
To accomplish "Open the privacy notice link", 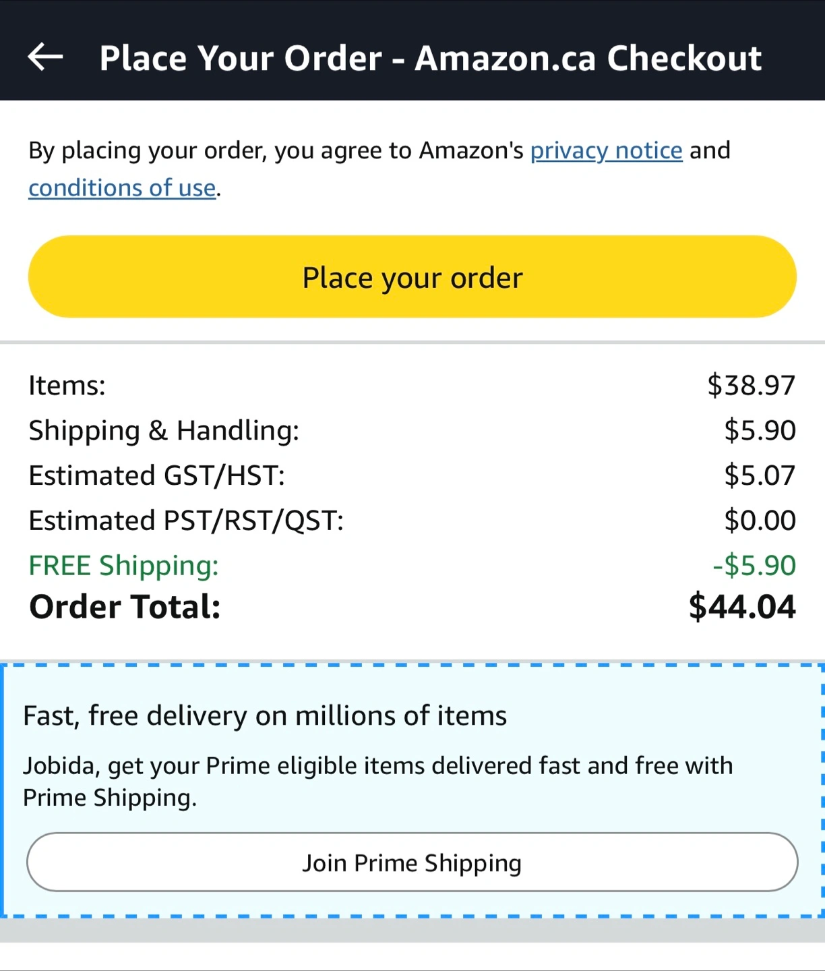I will coord(606,150).
